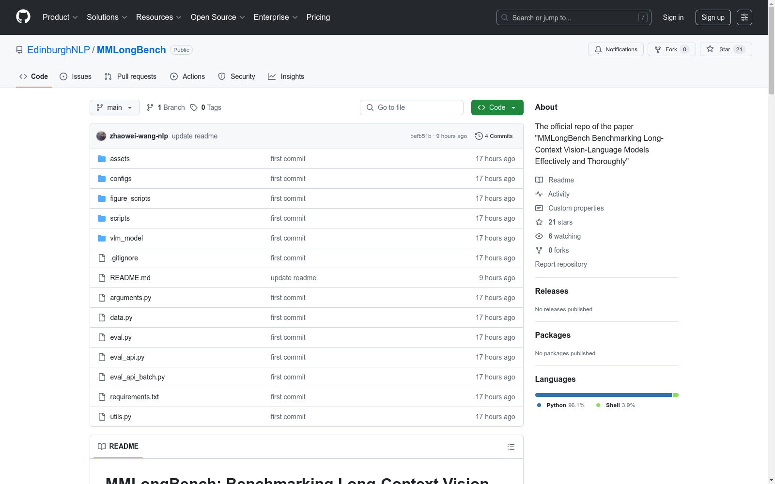Click the zhaowei-wang-nlp avatar image
The height and width of the screenshot is (484, 775).
tap(101, 136)
